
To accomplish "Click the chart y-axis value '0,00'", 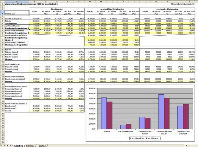I will tap(94, 129).
